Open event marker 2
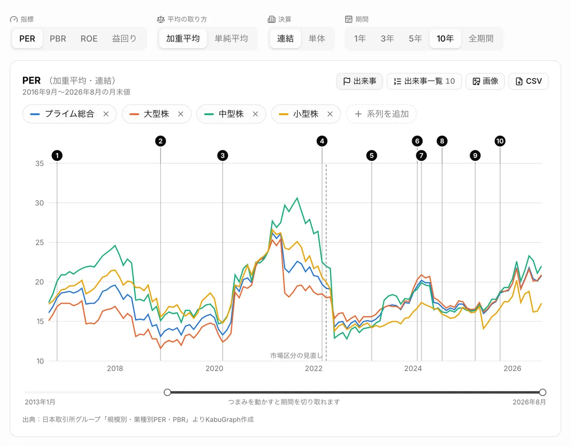The height and width of the screenshot is (446, 571). (160, 141)
